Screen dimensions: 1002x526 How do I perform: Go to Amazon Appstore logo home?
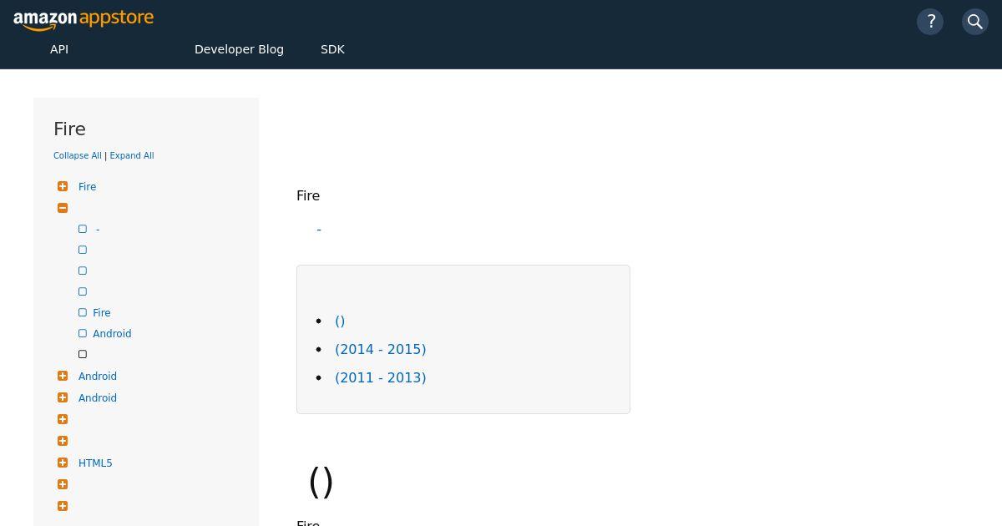(83, 19)
